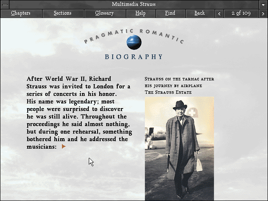
Task: Click the photo of Strauss on tarmac
Action: (179, 149)
